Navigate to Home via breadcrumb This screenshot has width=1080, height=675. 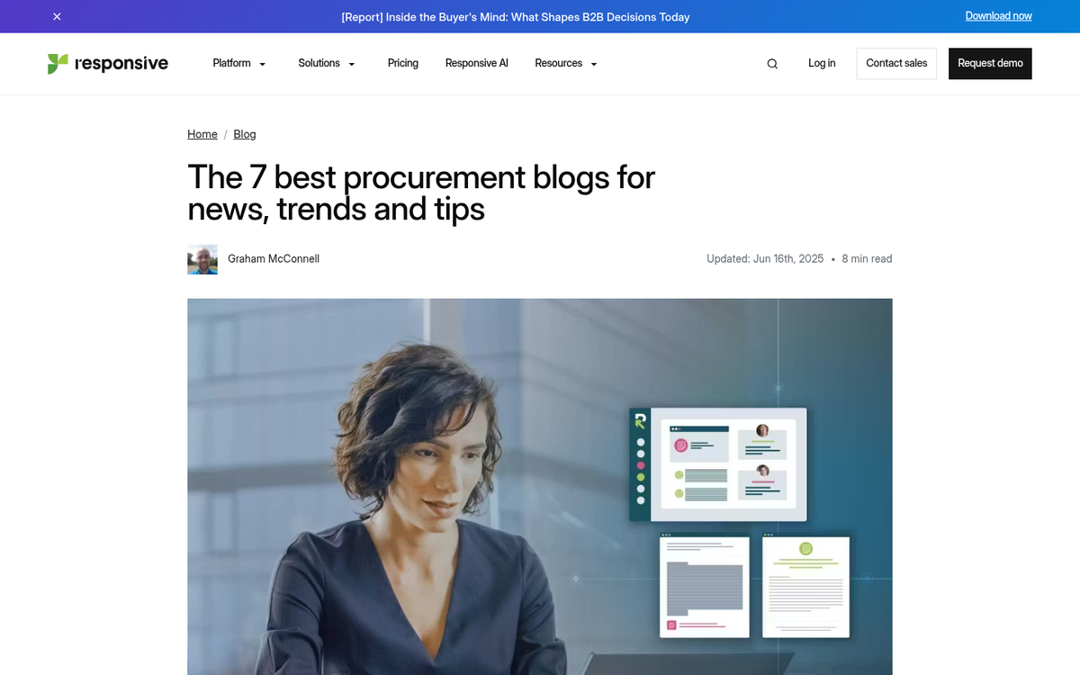click(202, 134)
